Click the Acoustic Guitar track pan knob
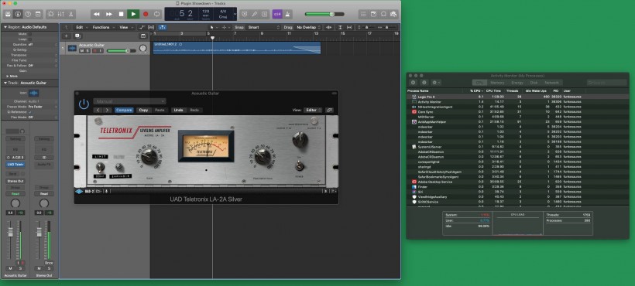The width and height of the screenshot is (635, 286). (x=143, y=49)
